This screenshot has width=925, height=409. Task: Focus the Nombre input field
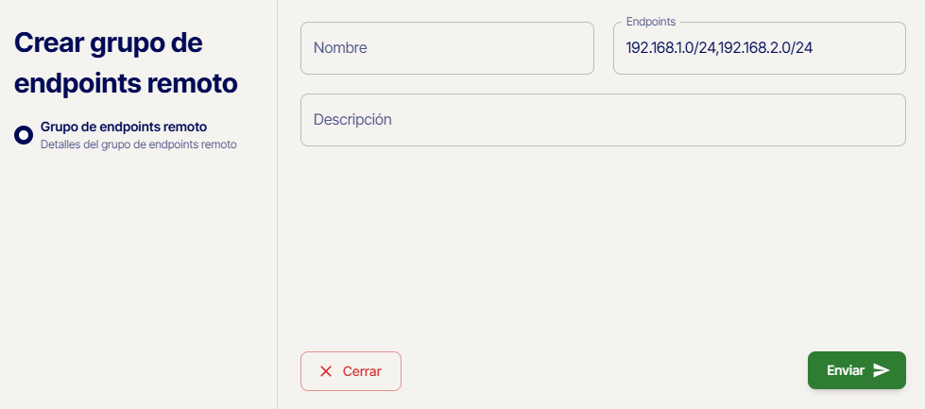(447, 48)
